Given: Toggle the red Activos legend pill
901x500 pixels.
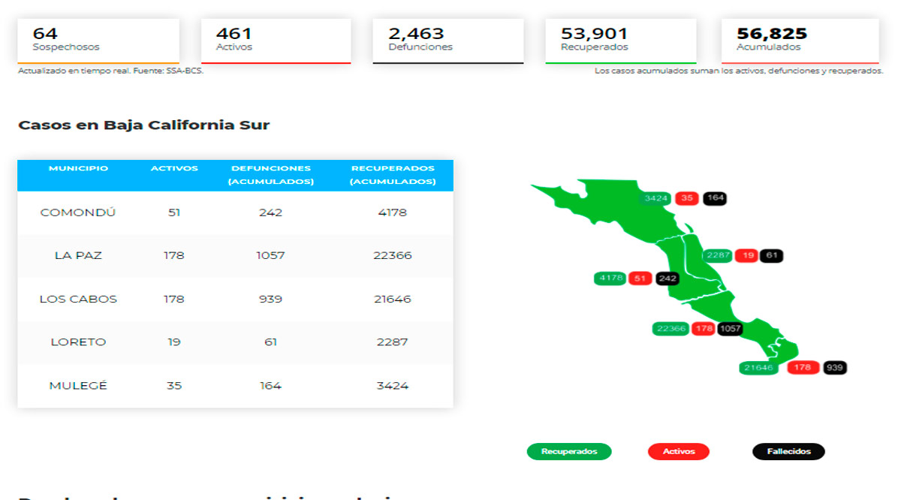Looking at the screenshot, I should coord(678,452).
